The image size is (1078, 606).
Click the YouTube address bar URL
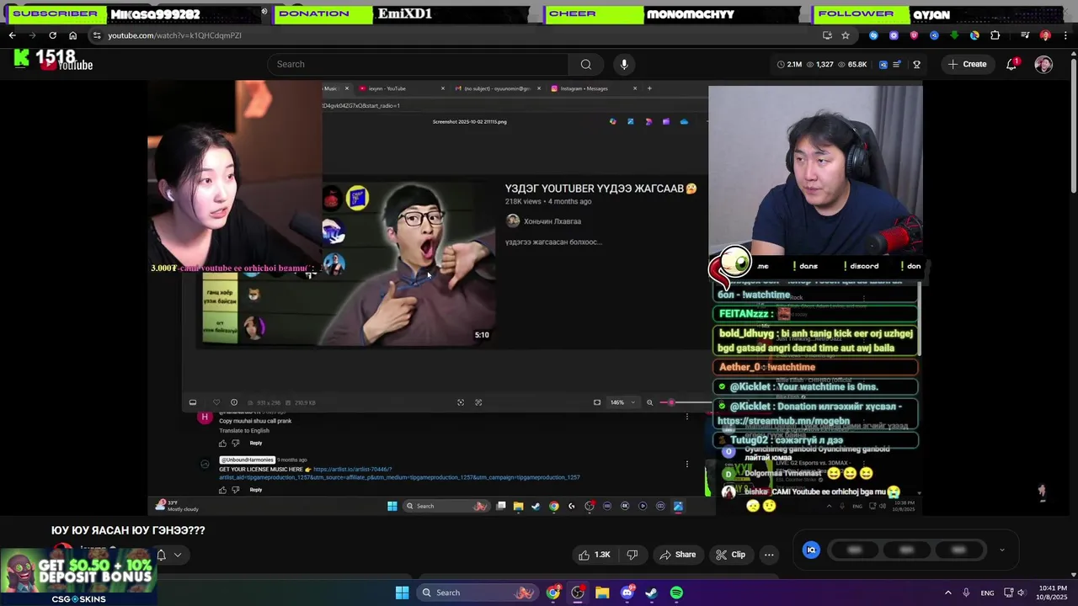pos(174,35)
